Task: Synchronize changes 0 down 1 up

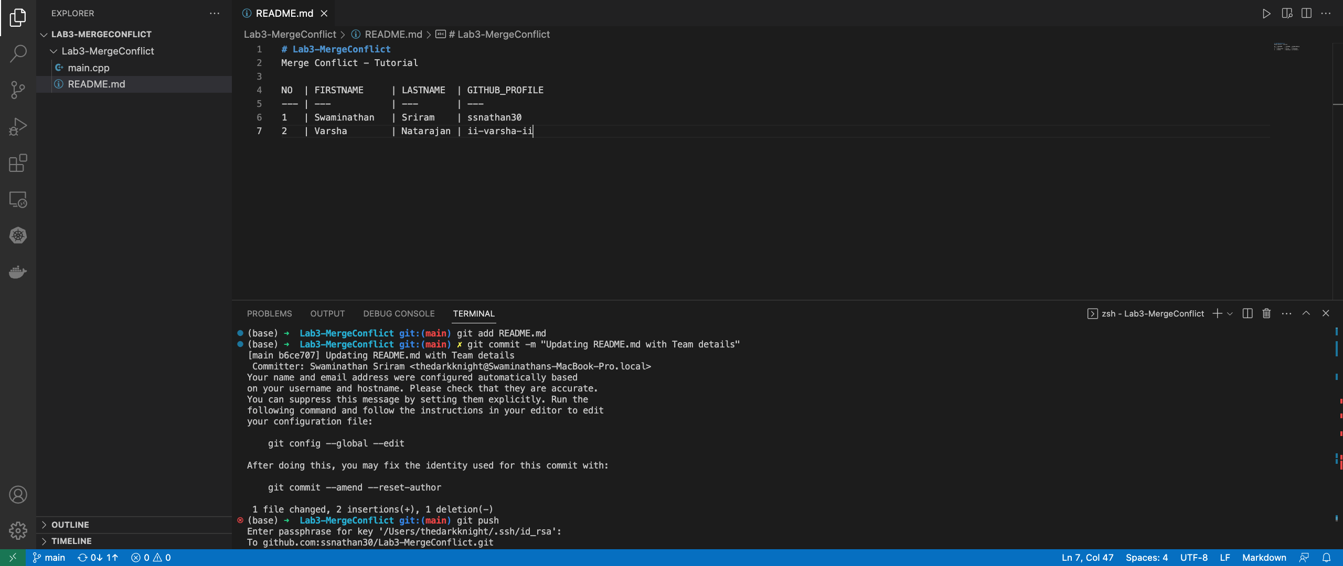Action: [x=98, y=558]
